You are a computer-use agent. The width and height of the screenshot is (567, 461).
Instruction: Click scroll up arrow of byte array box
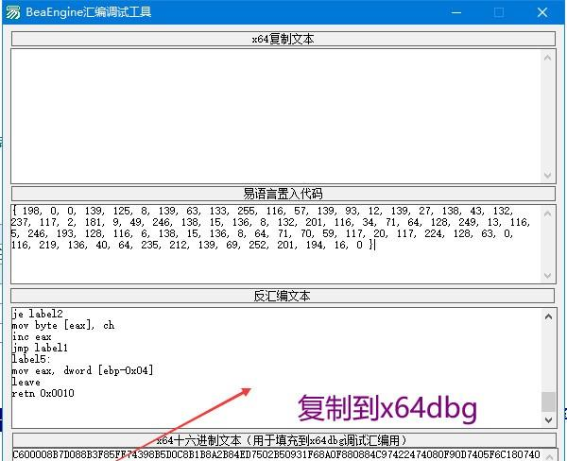click(x=548, y=213)
